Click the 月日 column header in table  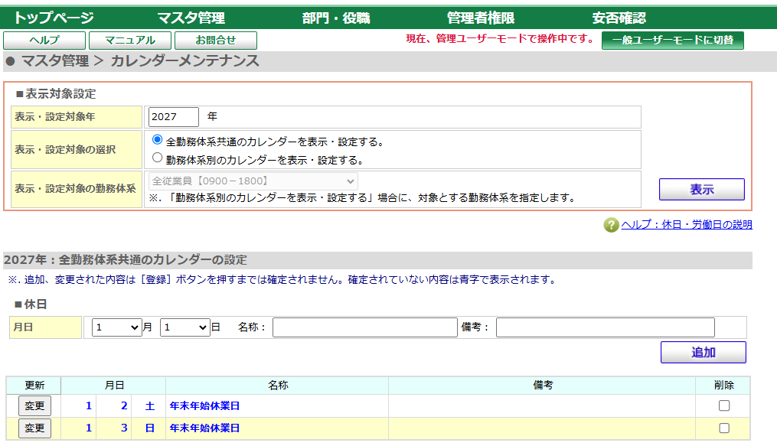[114, 385]
